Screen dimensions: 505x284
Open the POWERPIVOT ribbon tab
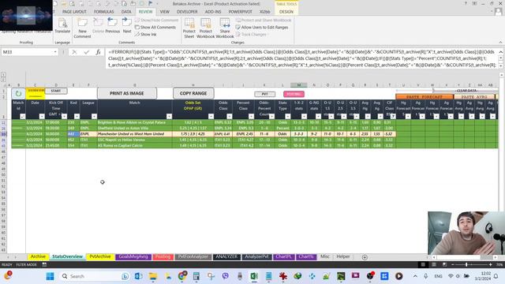240,12
